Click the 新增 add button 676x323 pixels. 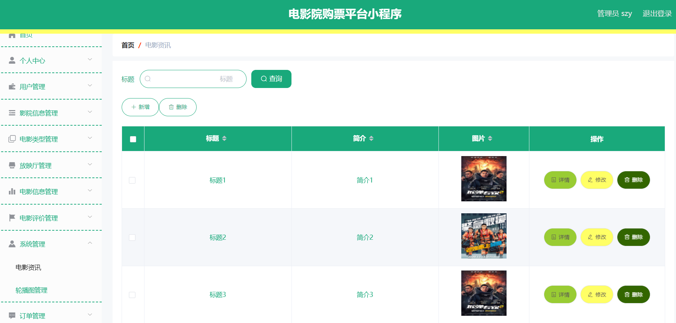140,107
